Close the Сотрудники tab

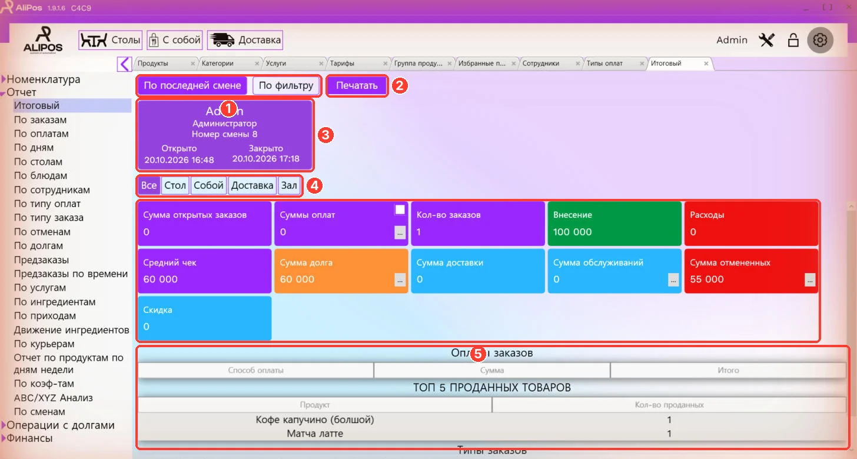pos(577,64)
